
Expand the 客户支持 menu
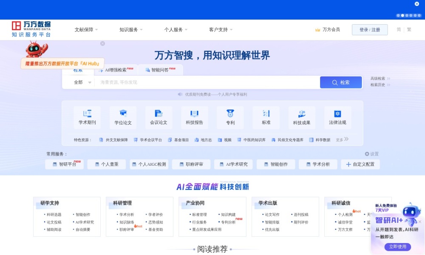(221, 30)
